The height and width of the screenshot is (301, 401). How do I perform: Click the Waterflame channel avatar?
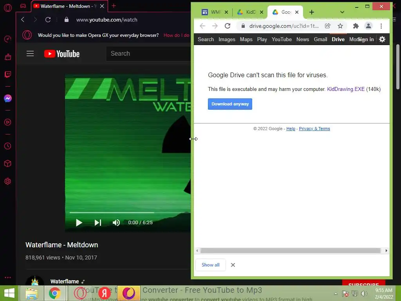(x=35, y=281)
